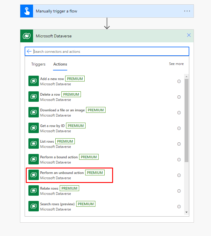Choose the Add a new row action

pos(52,79)
